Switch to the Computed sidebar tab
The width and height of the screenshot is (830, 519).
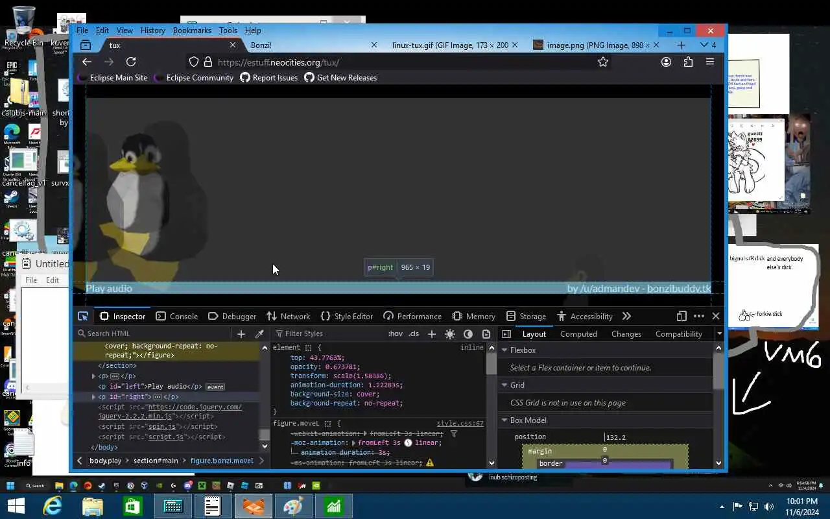coord(578,333)
